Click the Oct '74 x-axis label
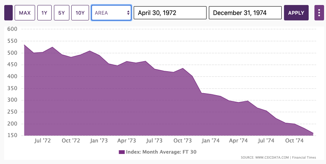The height and width of the screenshot is (164, 326). click(294, 141)
